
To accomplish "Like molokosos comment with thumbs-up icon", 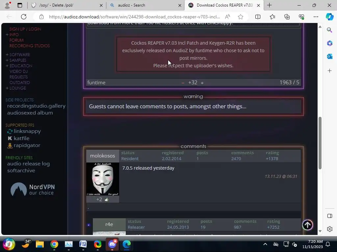I will 106,200.
